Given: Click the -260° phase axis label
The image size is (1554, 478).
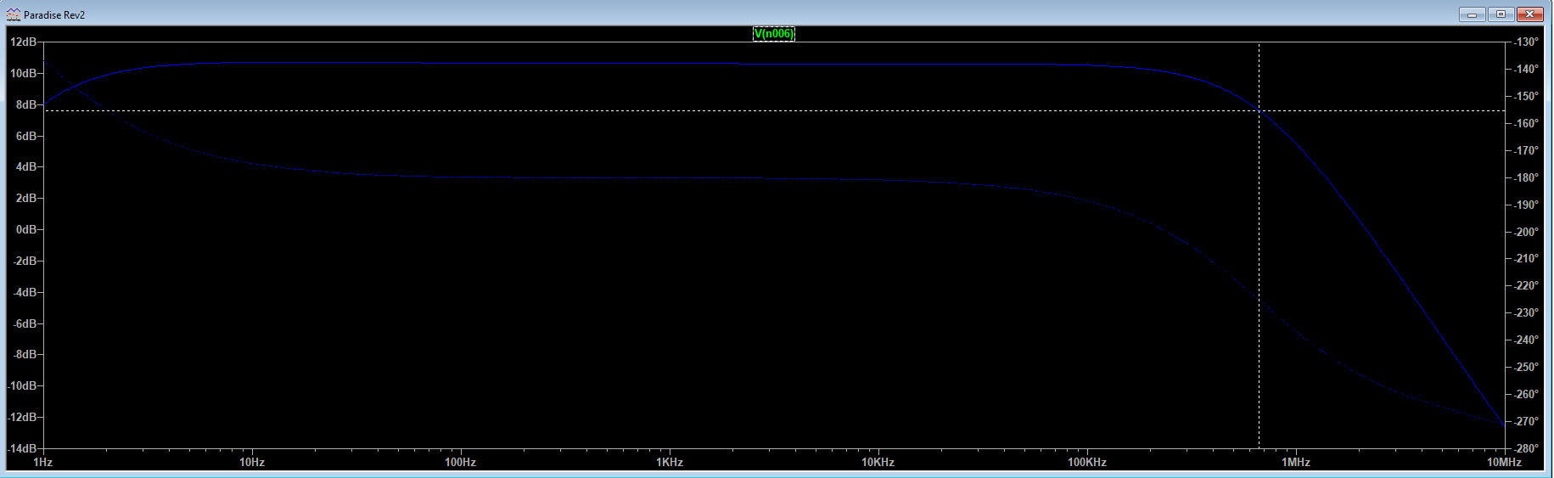Looking at the screenshot, I should [1526, 394].
